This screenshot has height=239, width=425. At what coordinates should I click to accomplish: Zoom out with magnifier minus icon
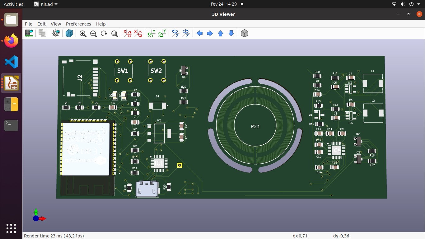pyautogui.click(x=94, y=34)
